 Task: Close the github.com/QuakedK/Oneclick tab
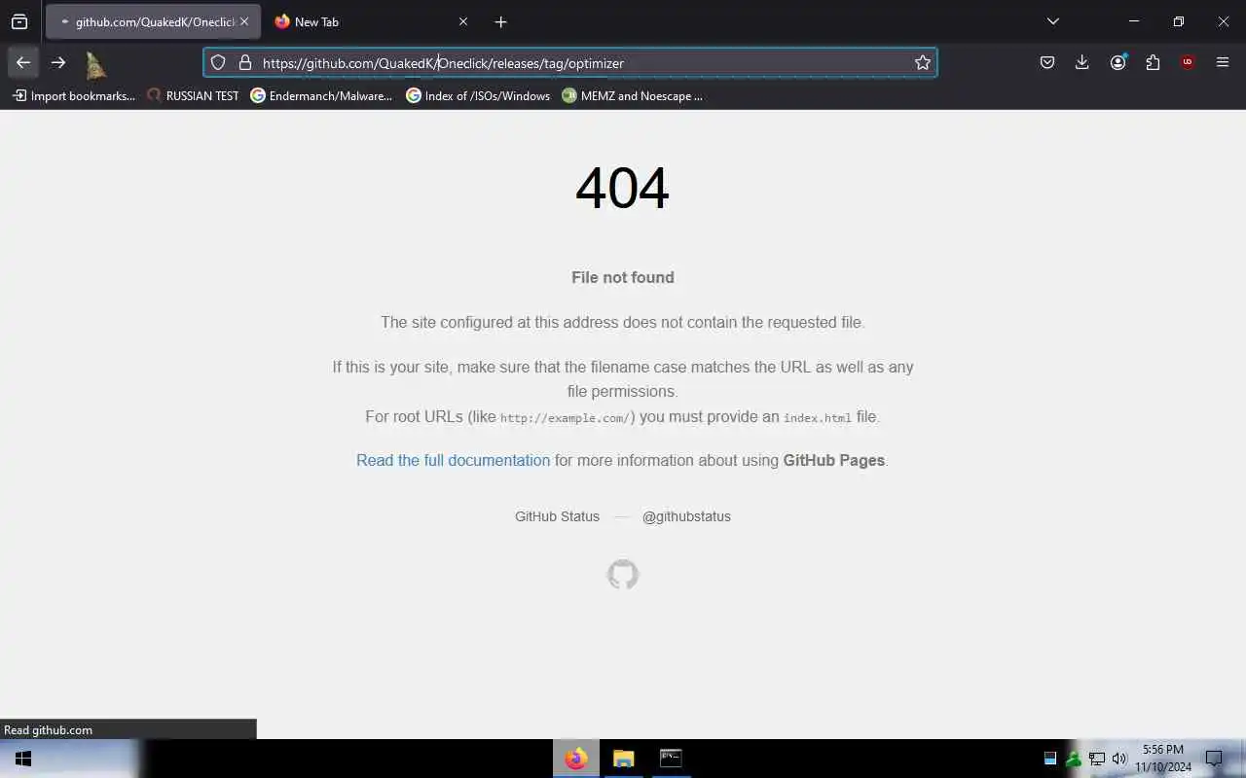(x=244, y=21)
